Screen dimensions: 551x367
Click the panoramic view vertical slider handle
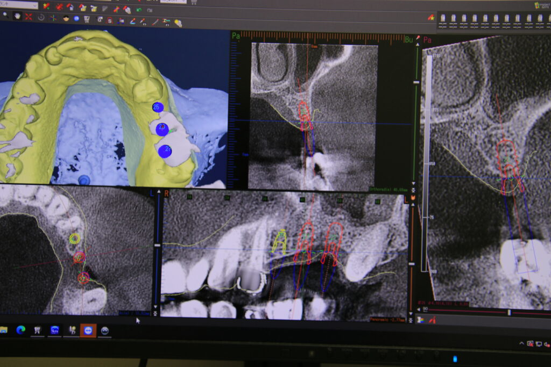click(412, 264)
